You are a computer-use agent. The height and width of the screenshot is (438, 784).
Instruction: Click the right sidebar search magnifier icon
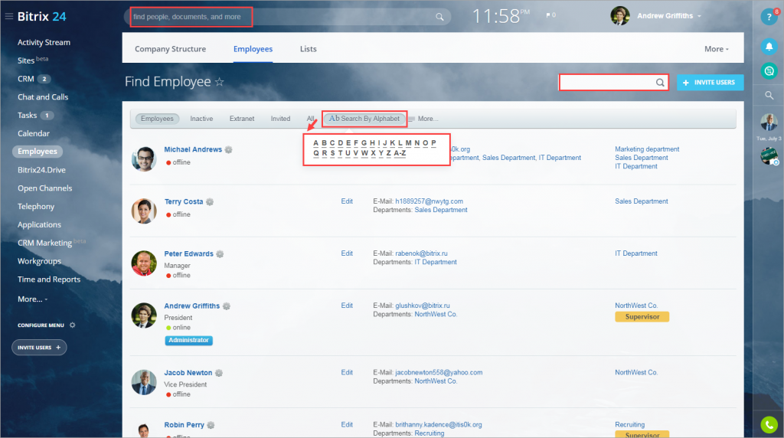(769, 95)
